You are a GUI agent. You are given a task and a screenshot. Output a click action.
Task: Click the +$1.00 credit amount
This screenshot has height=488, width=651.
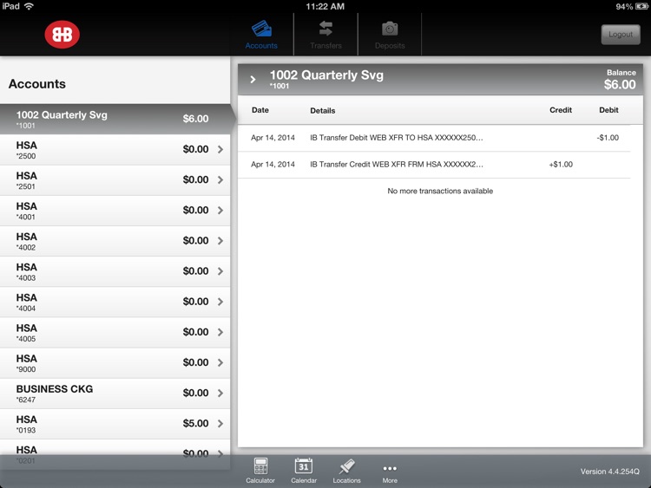pyautogui.click(x=561, y=165)
